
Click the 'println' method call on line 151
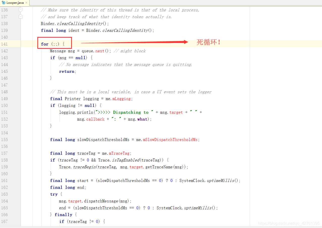tap(85, 112)
